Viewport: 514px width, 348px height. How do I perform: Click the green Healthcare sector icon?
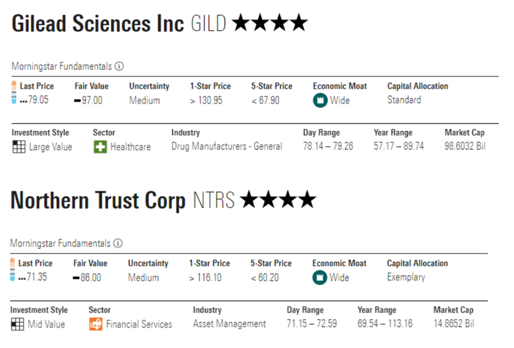point(99,147)
